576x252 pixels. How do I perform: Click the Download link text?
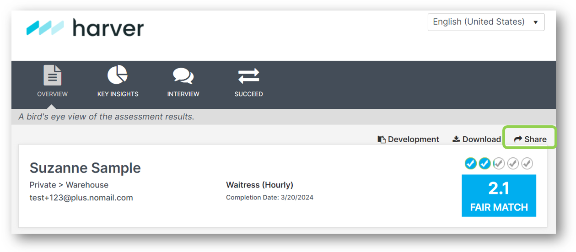point(482,139)
